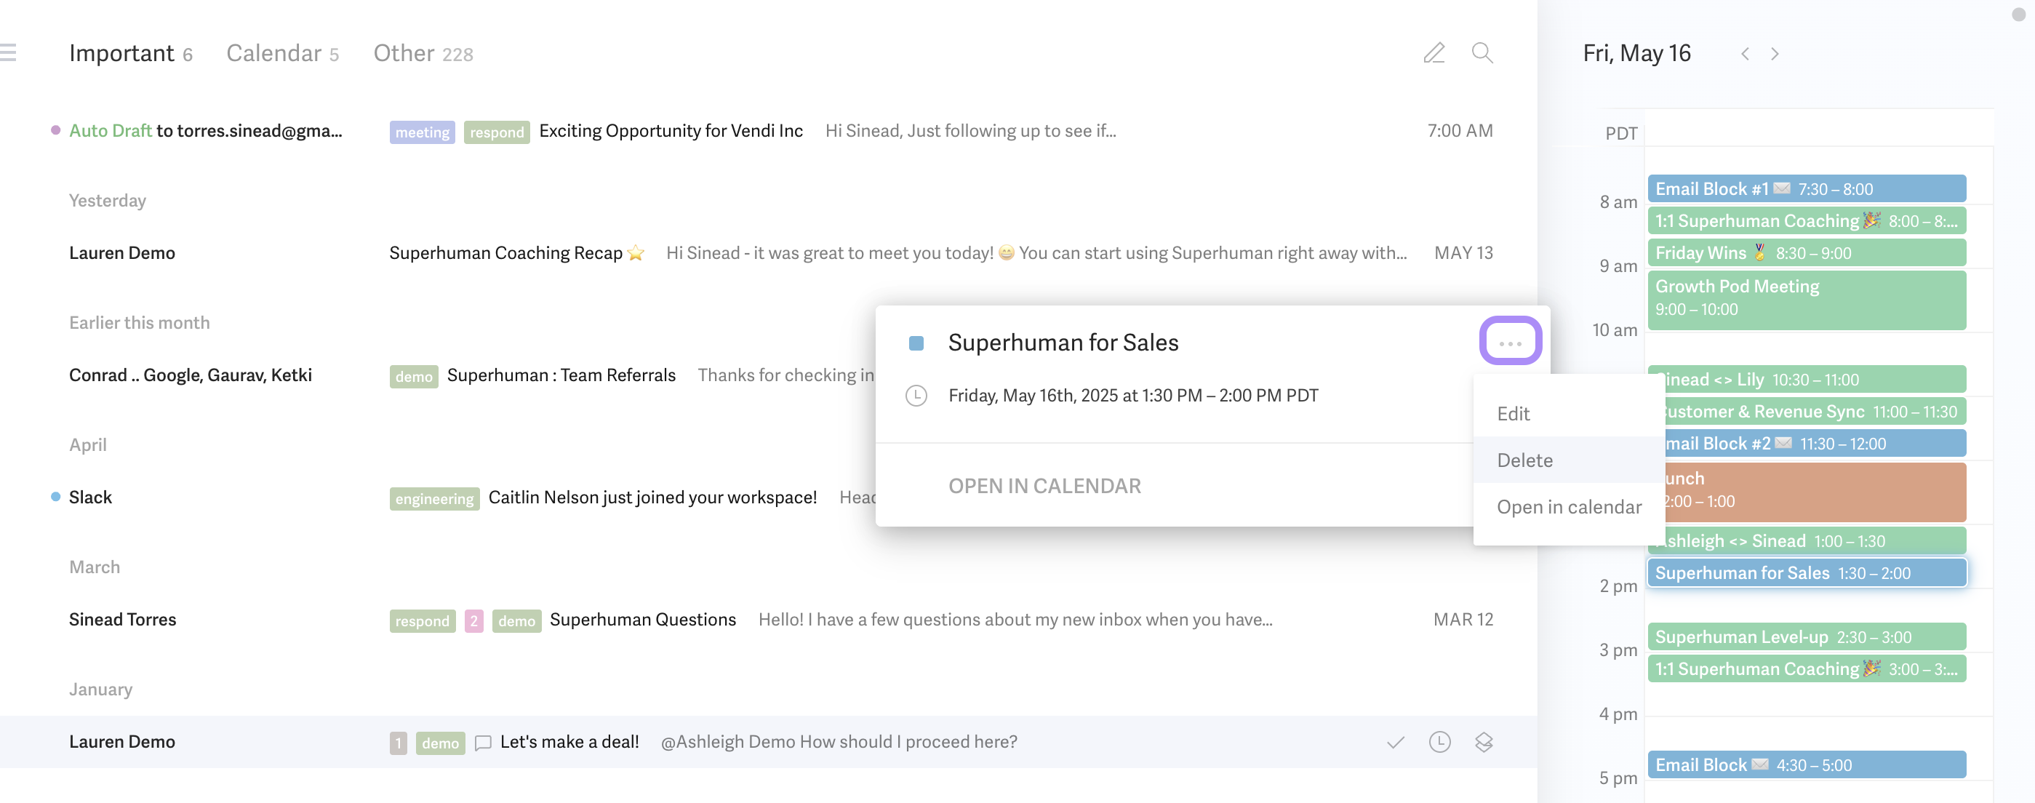This screenshot has height=803, width=2035.
Task: Click the Fri, May 16 date header
Action: click(x=1636, y=53)
